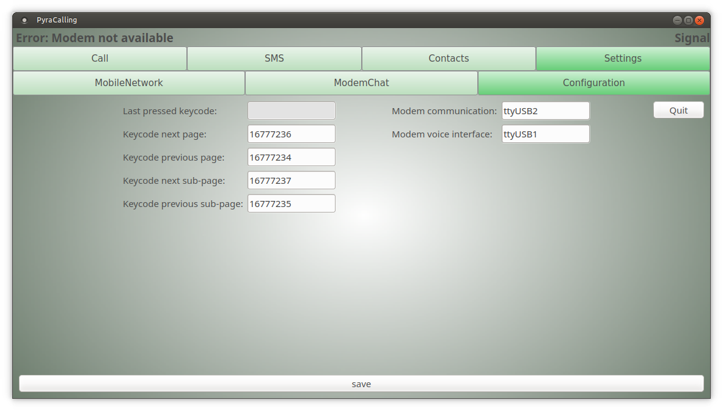The width and height of the screenshot is (723, 411).
Task: Focus the Keycode next page field
Action: [292, 134]
